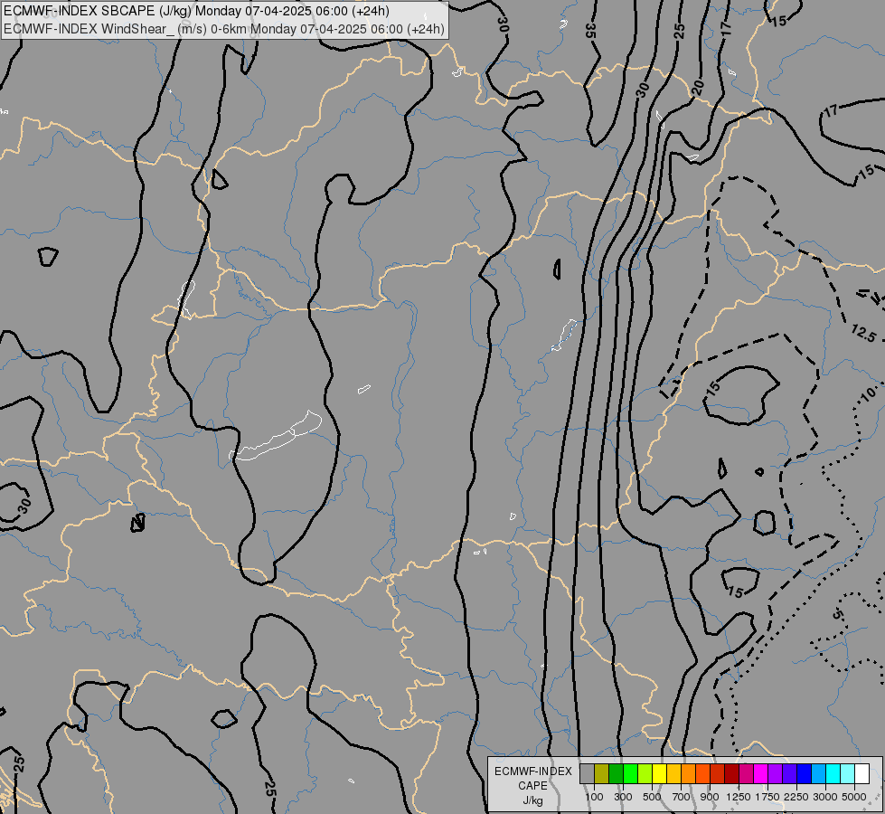Click the contour label 20
The height and width of the screenshot is (814, 885).
(x=698, y=88)
